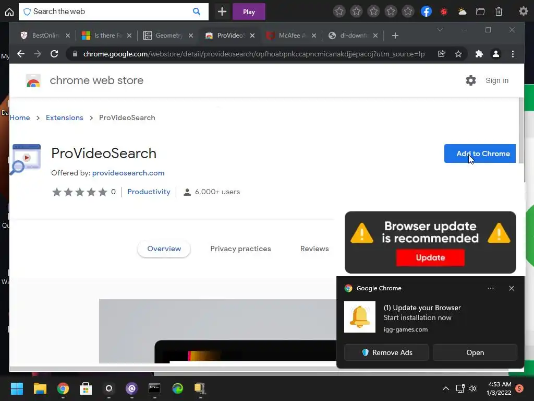Click the purple Play button
The width and height of the screenshot is (534, 401).
pos(249,11)
